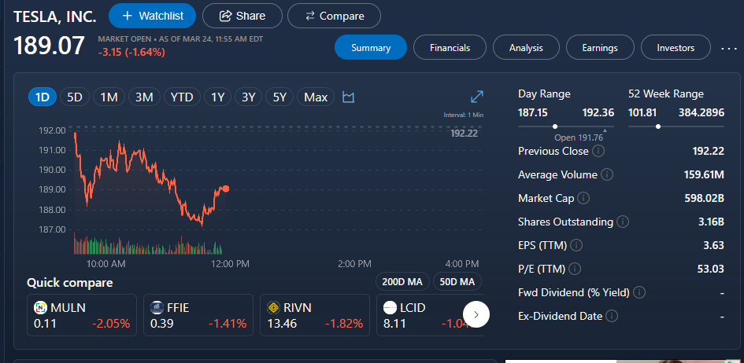Click the Previous Close info icon
The height and width of the screenshot is (363, 744).
[598, 151]
